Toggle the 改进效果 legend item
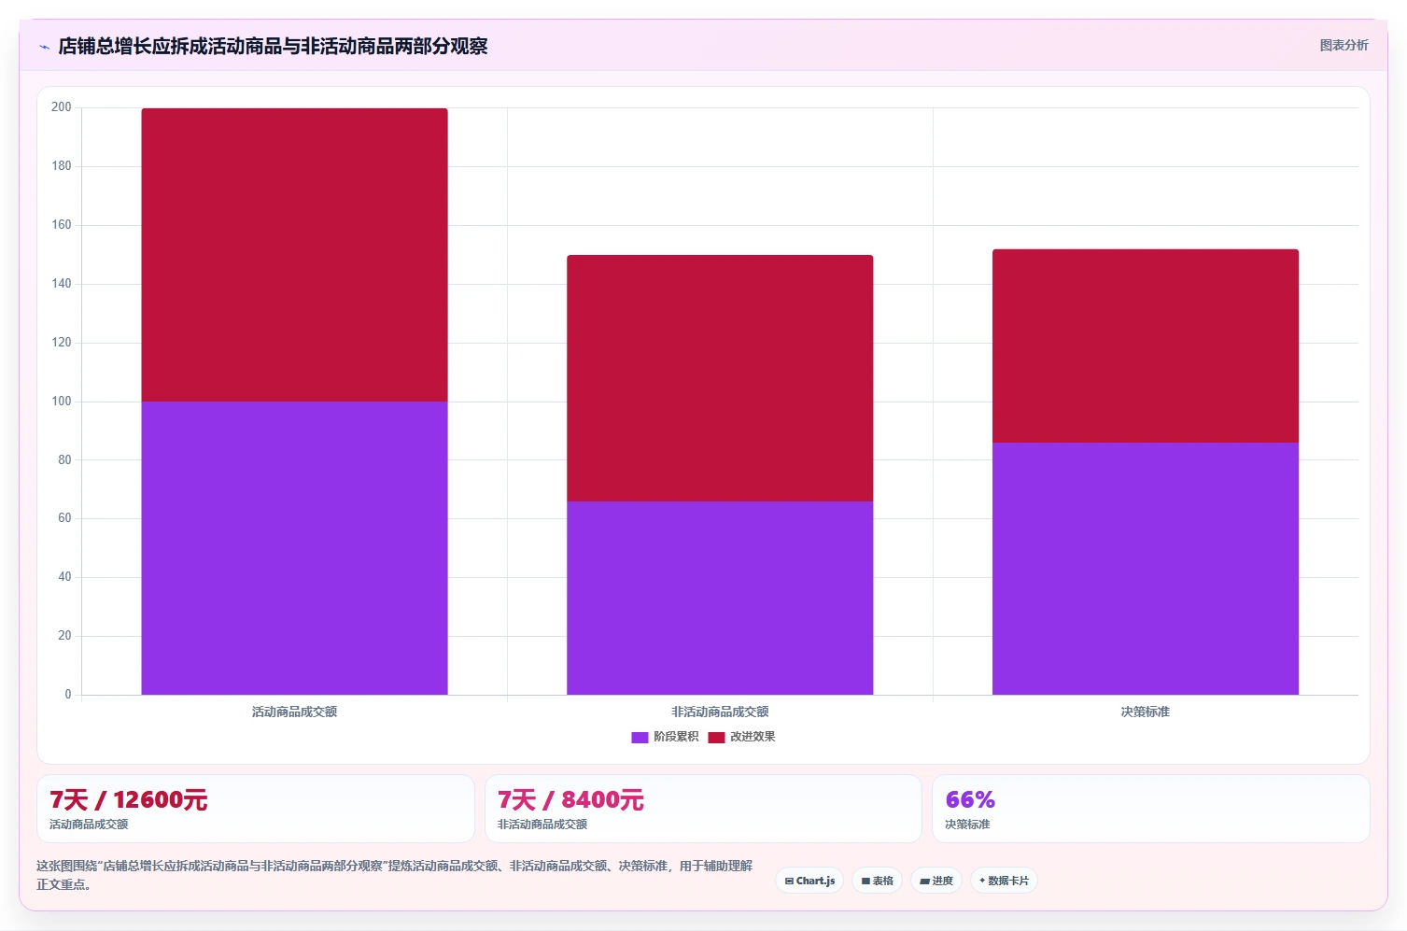This screenshot has width=1407, height=931. tap(741, 737)
